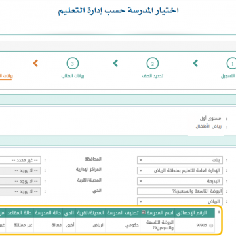Click the school name search field
Screen dimensions: 236x236
coord(180,191)
